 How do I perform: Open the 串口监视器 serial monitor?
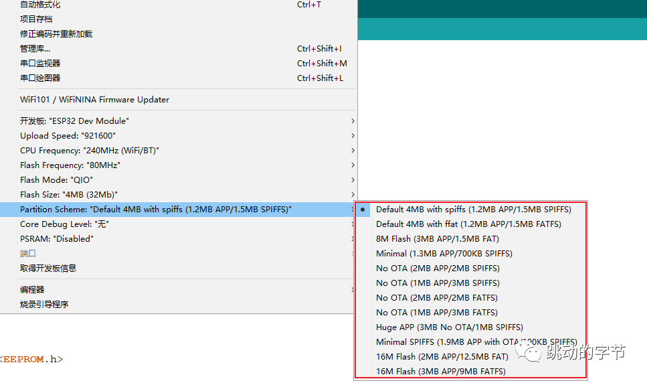coord(178,63)
